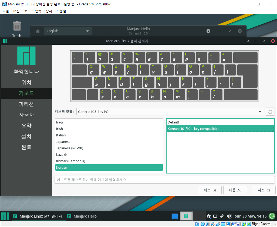
Task: Click the VirtualBox optical disk status icon
Action: click(203, 224)
